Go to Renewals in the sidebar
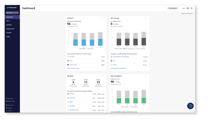210x121 pixels. (x=9, y=25)
